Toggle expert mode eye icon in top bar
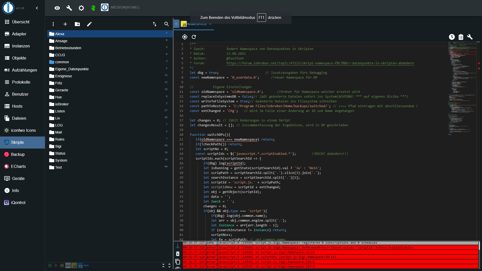This screenshot has height=271, width=482. point(57,8)
